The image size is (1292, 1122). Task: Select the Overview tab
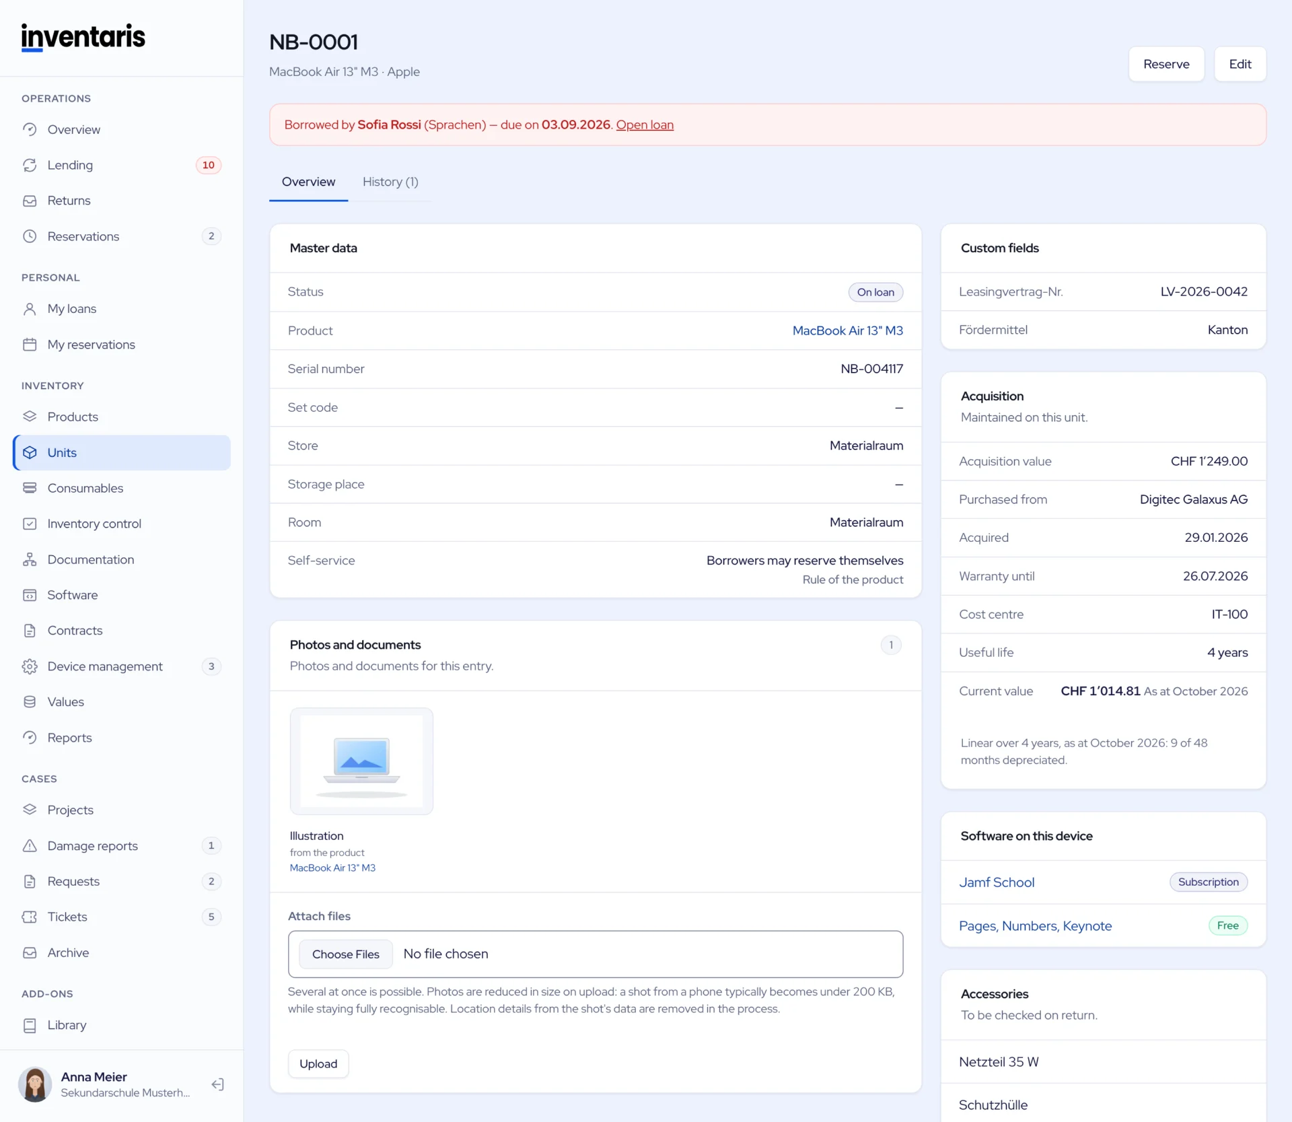coord(308,182)
